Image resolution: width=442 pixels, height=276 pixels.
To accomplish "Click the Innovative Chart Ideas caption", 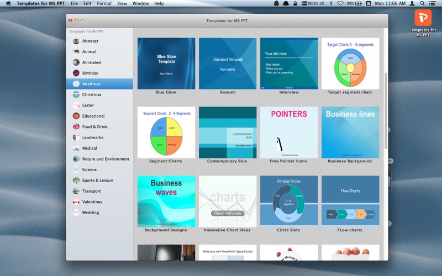I will pos(227,230).
